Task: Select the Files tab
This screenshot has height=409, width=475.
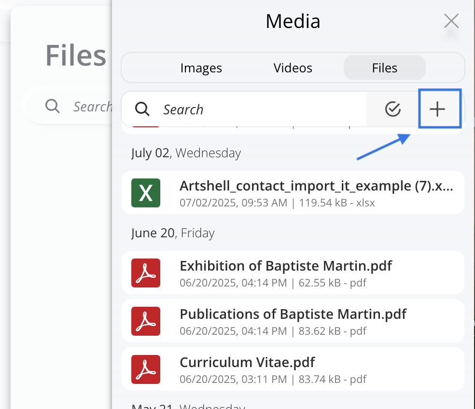Action: click(384, 68)
